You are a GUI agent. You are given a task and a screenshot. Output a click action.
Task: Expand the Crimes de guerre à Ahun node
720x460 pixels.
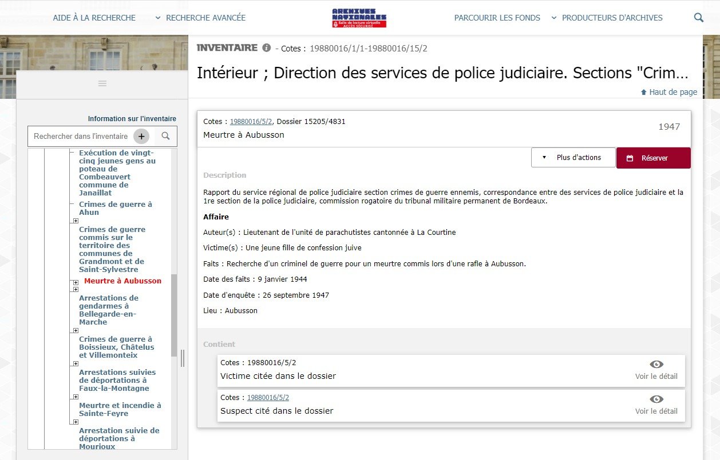click(x=75, y=221)
